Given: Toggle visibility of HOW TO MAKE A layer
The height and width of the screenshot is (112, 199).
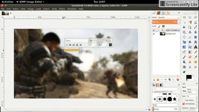Looking at the screenshot, I should tap(154, 30).
